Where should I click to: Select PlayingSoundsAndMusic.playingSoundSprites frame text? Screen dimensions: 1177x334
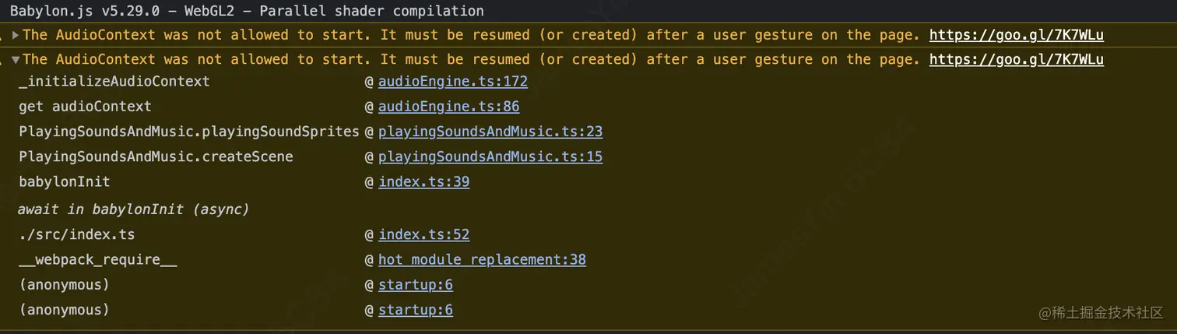(189, 132)
